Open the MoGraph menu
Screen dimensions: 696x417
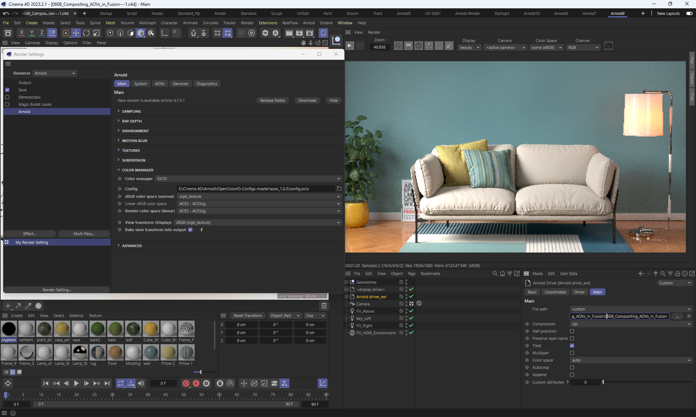point(147,23)
